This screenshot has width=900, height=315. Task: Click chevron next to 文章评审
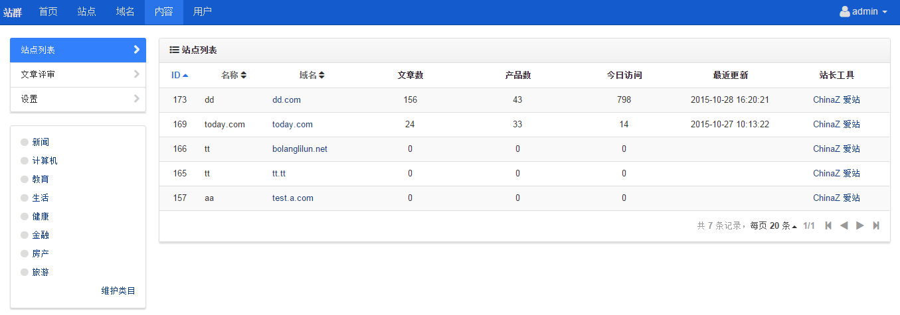click(137, 74)
